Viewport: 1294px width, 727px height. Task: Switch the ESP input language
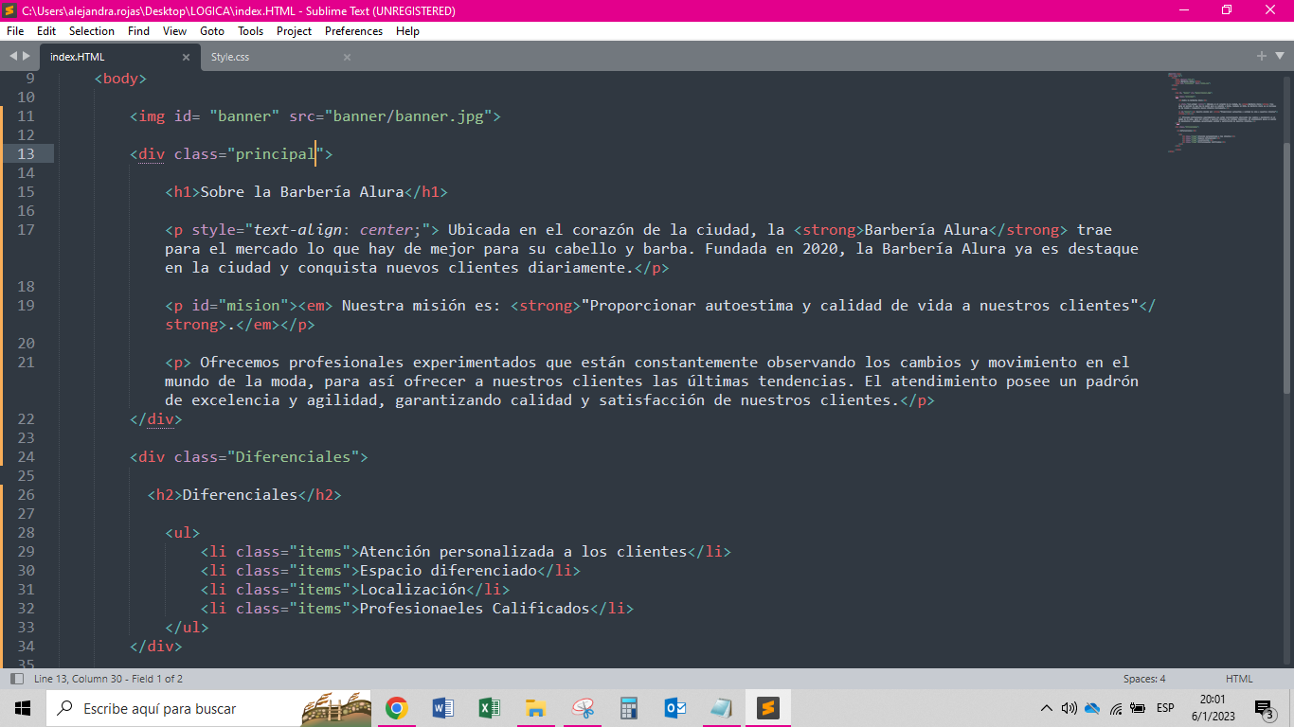[1165, 708]
